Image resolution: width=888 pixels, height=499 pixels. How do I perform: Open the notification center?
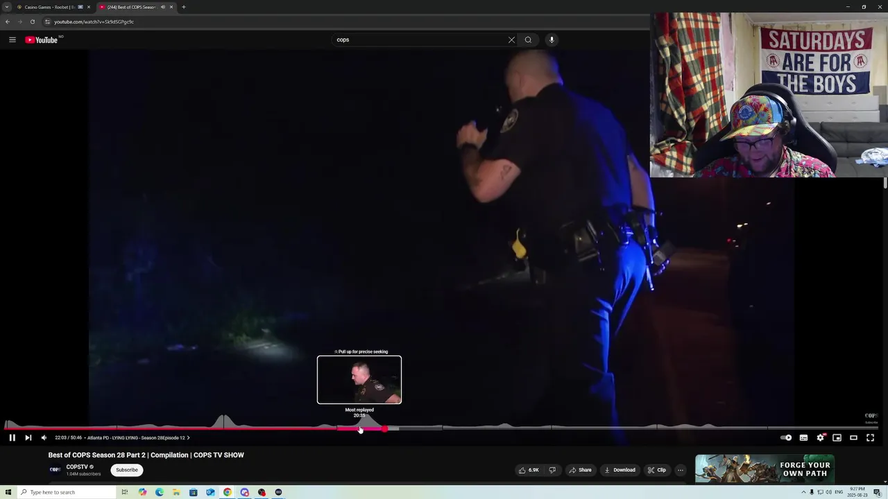coord(877,492)
